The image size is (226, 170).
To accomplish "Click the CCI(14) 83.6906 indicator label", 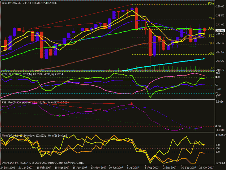I will coord(33,74).
